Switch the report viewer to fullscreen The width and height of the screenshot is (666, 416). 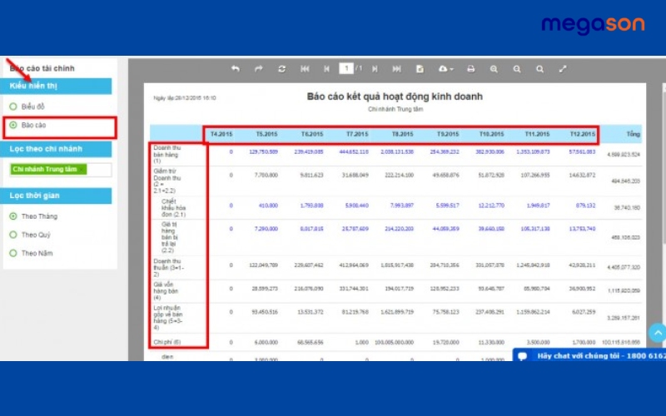click(x=564, y=68)
